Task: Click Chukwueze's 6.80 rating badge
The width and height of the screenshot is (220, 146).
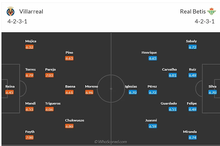Action: (x=69, y=126)
